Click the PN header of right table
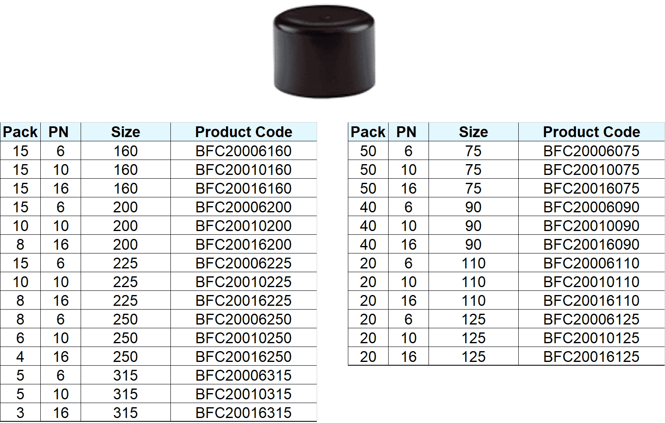 406,132
